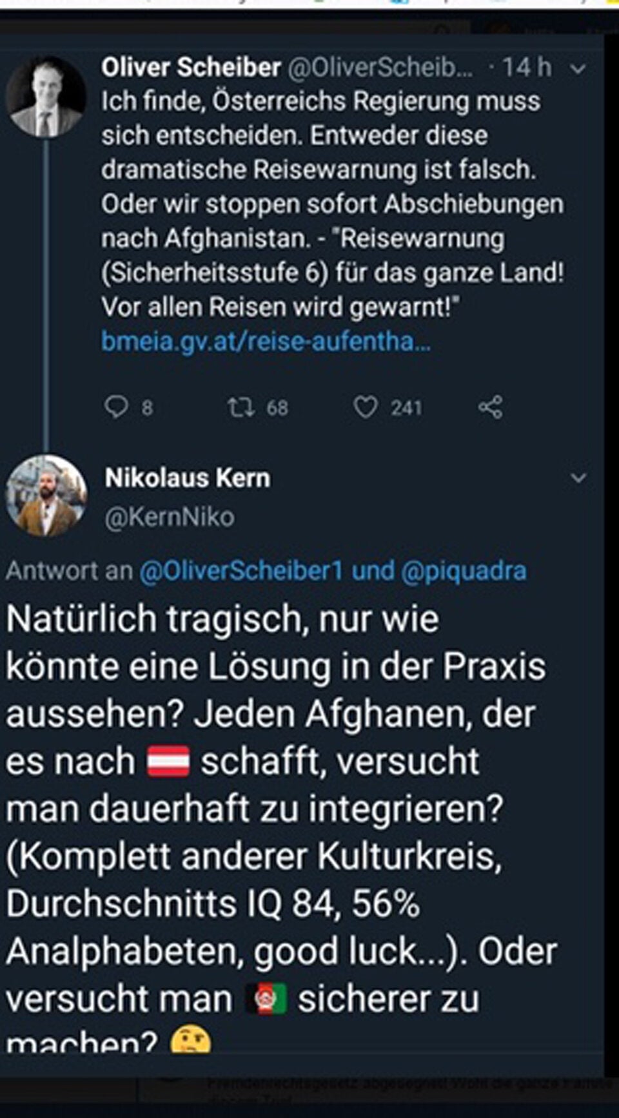The height and width of the screenshot is (1118, 619).
Task: Click the @KernNiko handle
Action: coord(171,517)
